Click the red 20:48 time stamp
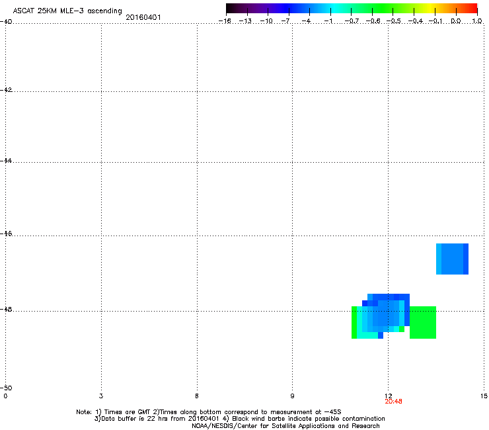The width and height of the screenshot is (489, 430). click(393, 402)
